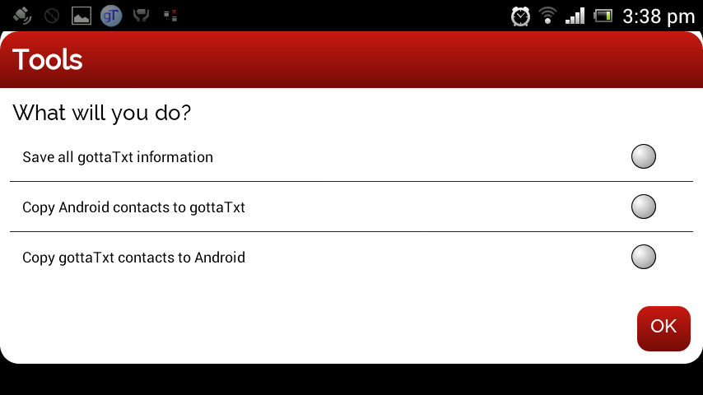This screenshot has height=395, width=703.
Task: Tap the GPS satellite status icon
Action: click(x=21, y=16)
